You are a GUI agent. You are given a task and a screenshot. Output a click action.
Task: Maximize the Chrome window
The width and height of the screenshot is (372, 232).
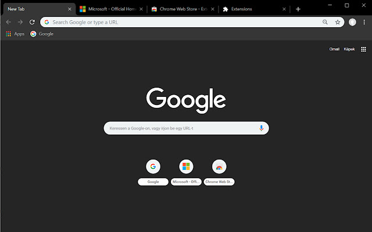pos(346,5)
